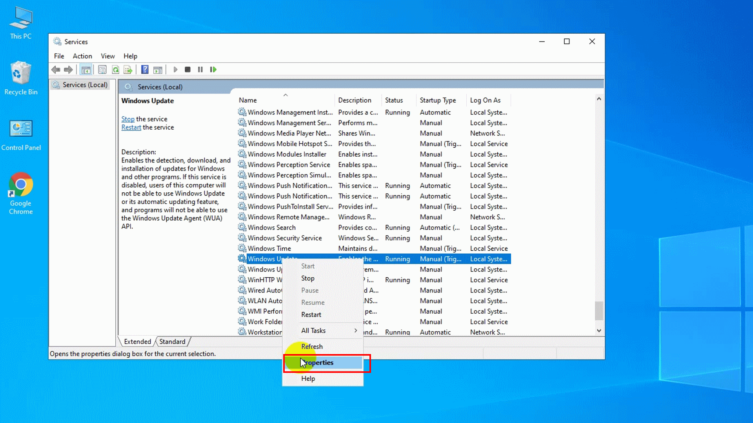Select Windows Time service name
The width and height of the screenshot is (753, 423).
269,248
